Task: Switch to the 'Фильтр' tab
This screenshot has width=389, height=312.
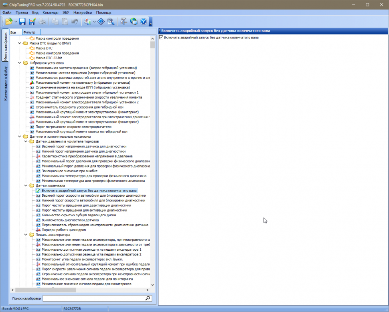Action: (x=29, y=32)
